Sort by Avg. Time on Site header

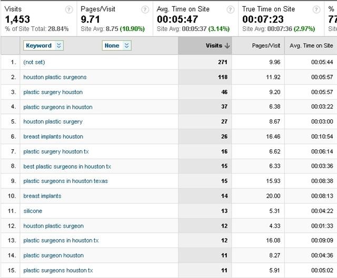(x=311, y=46)
